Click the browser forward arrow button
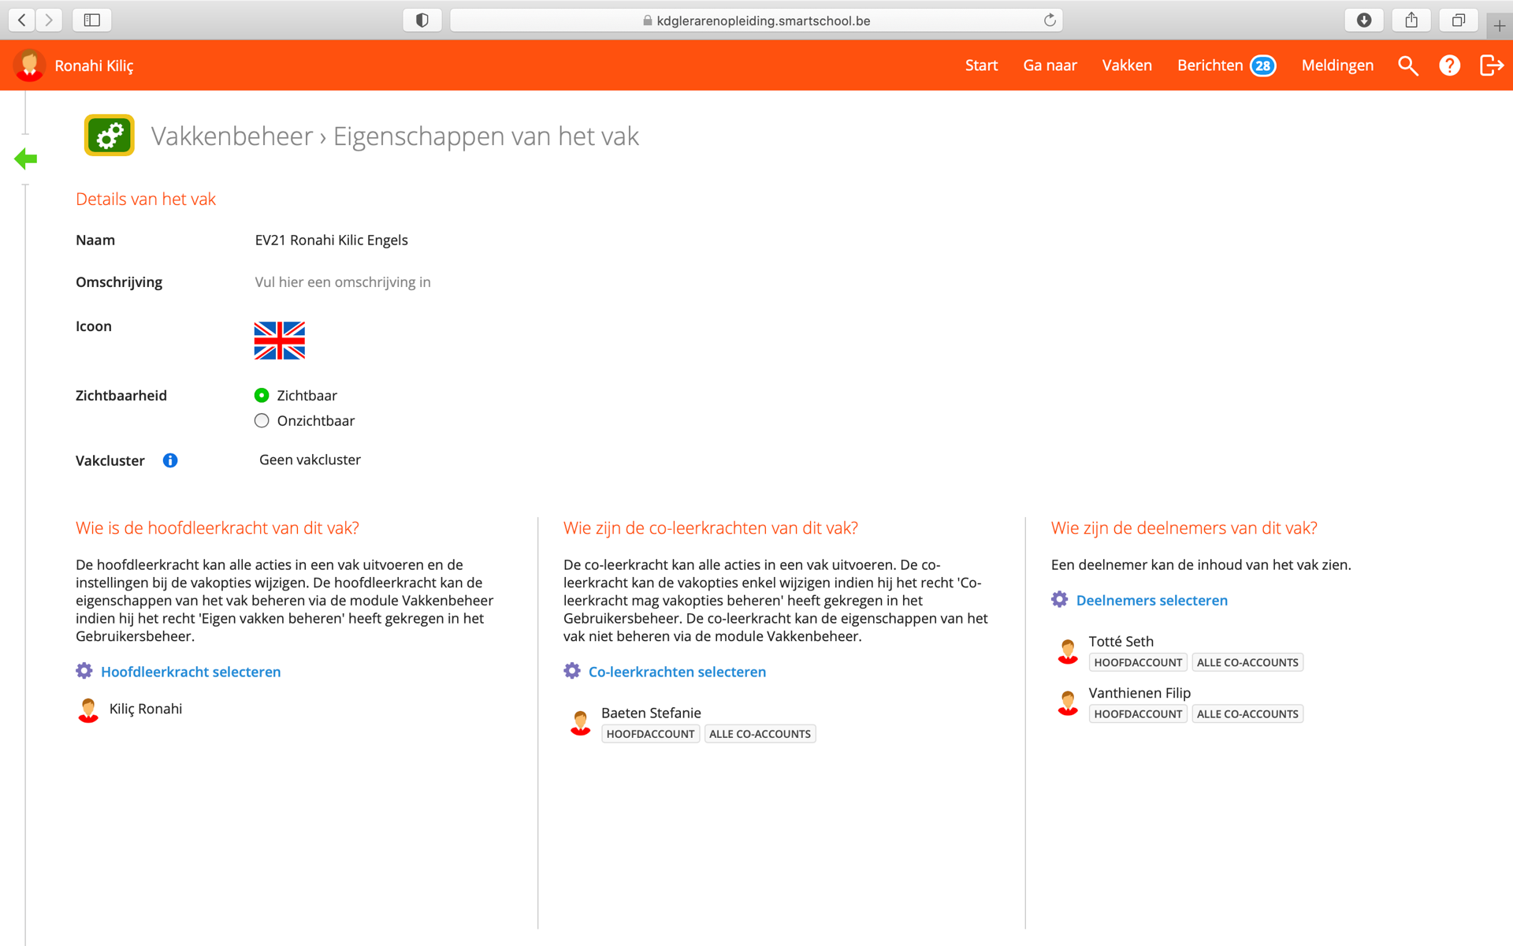 49,20
